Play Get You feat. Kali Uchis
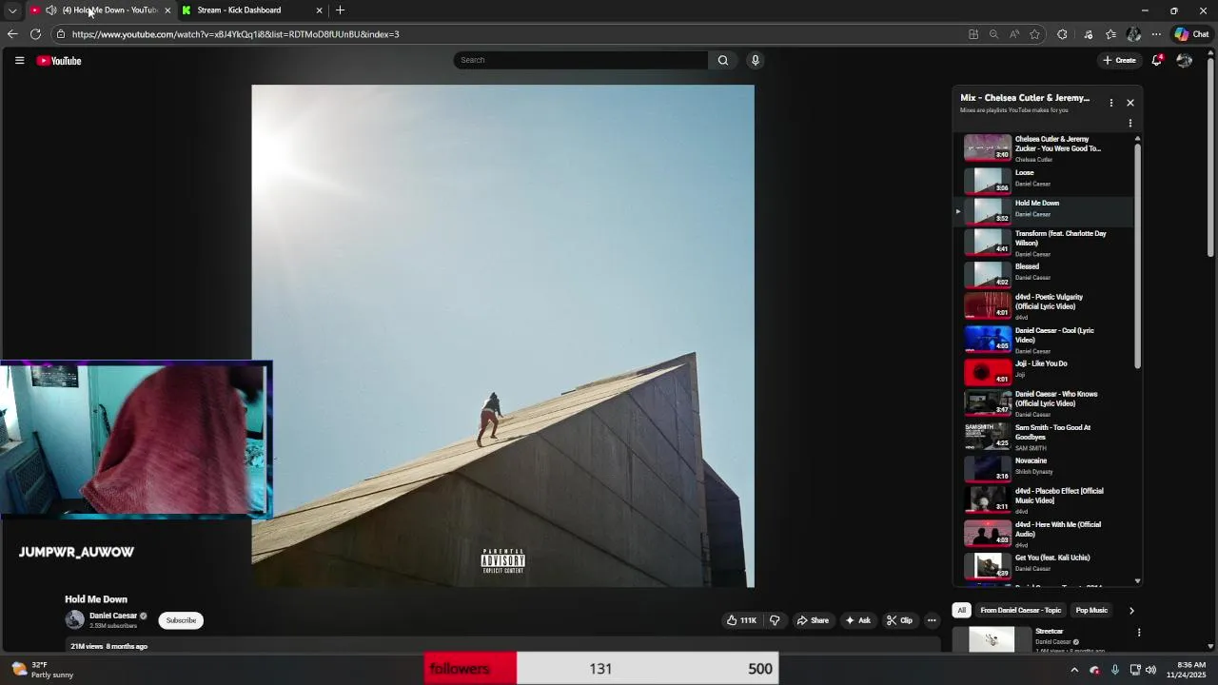The width and height of the screenshot is (1218, 685). click(x=1044, y=565)
